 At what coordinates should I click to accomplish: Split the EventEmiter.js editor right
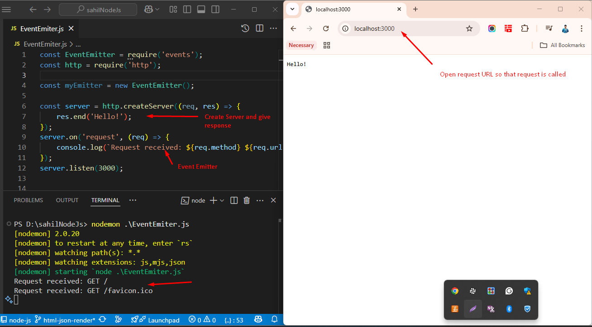(259, 28)
